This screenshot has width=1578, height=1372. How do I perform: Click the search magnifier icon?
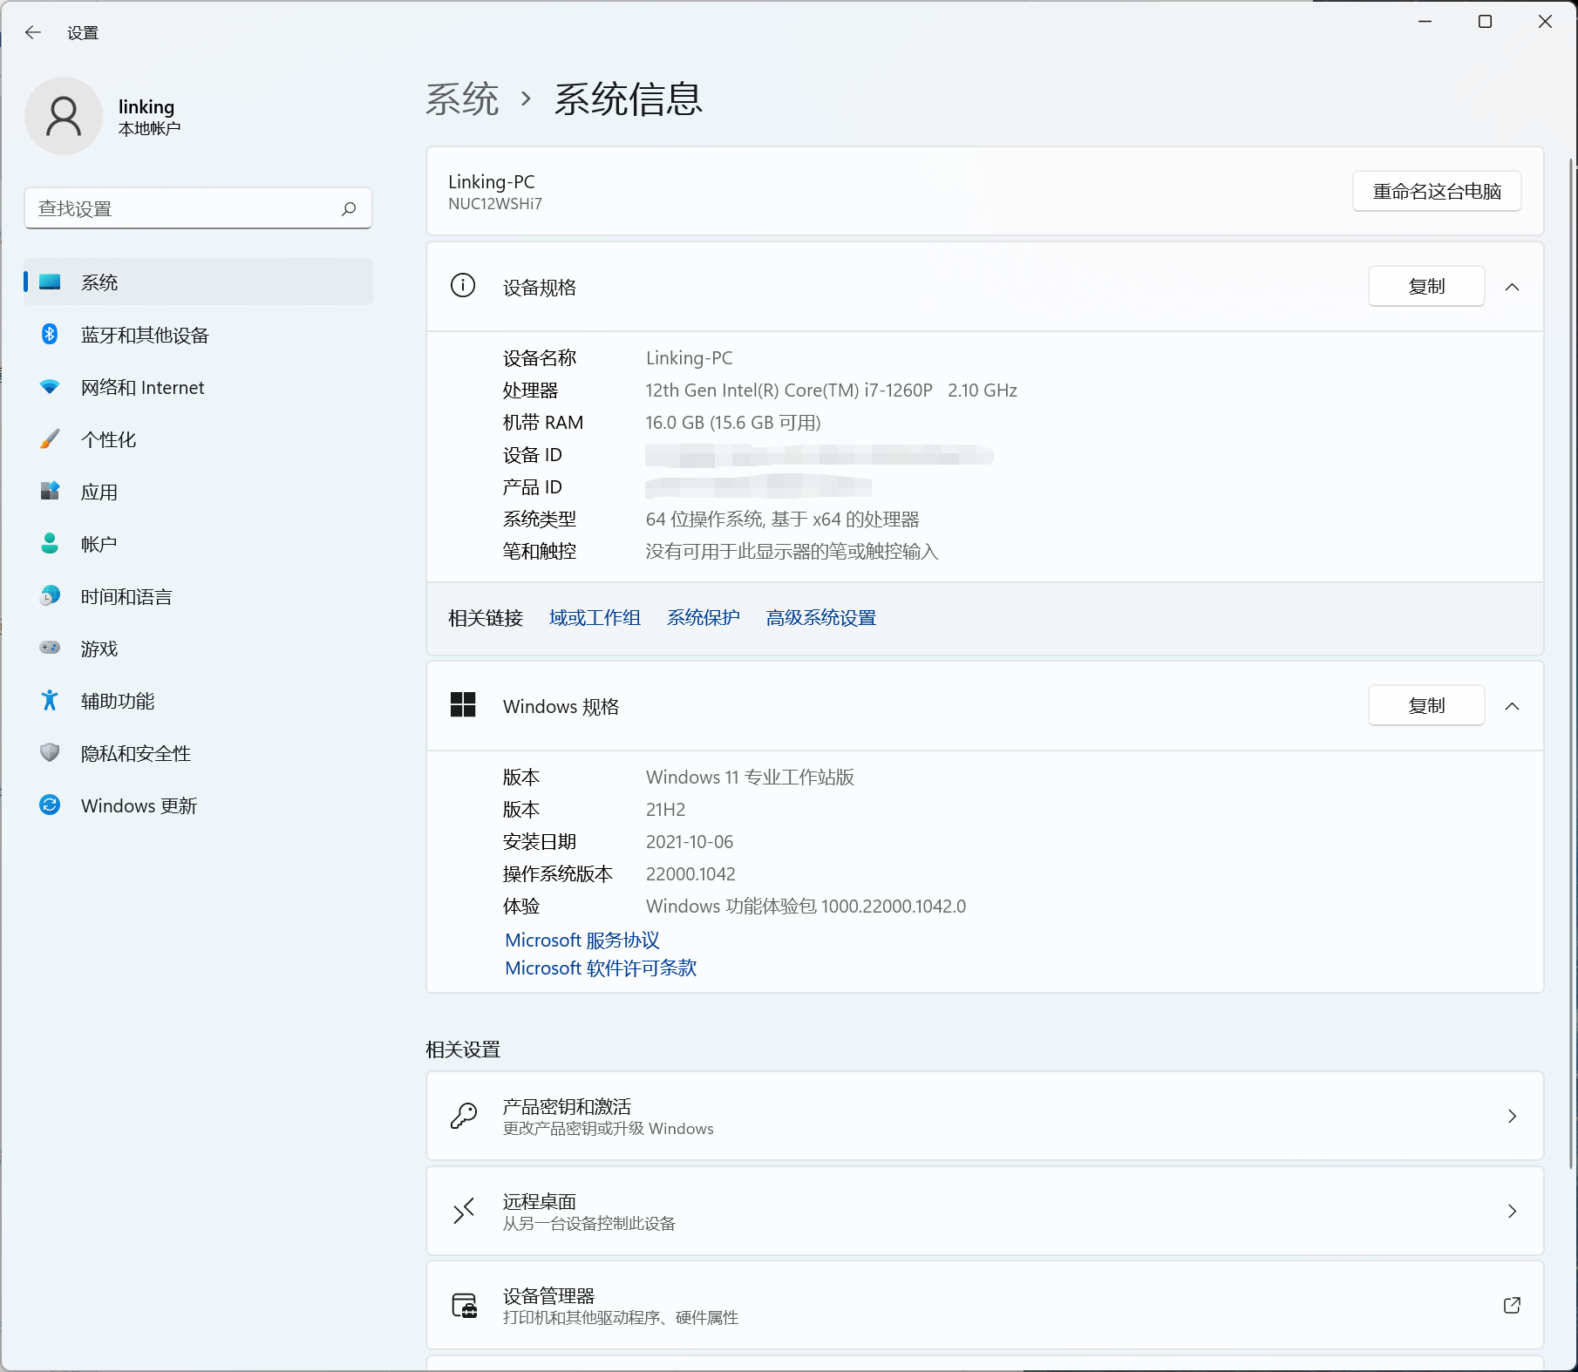(x=349, y=209)
